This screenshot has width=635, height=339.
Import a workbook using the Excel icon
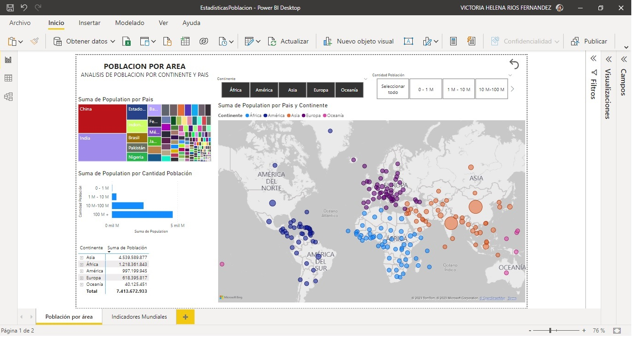[126, 41]
